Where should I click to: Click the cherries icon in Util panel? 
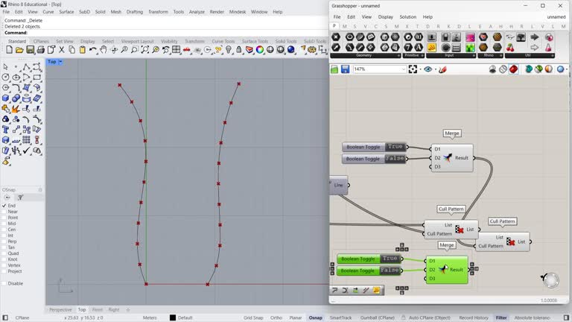point(510,47)
